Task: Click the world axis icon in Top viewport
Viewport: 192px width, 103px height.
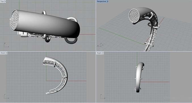Action: 6,45
